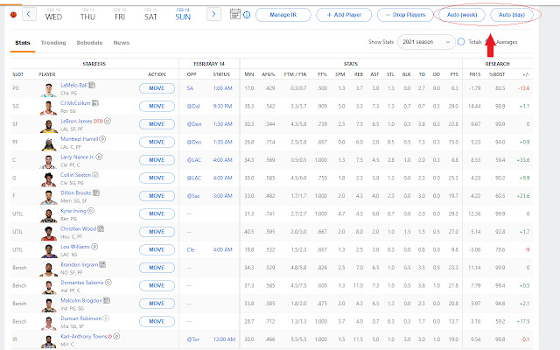Click the Add Player button
The height and width of the screenshot is (350, 560).
tap(344, 15)
